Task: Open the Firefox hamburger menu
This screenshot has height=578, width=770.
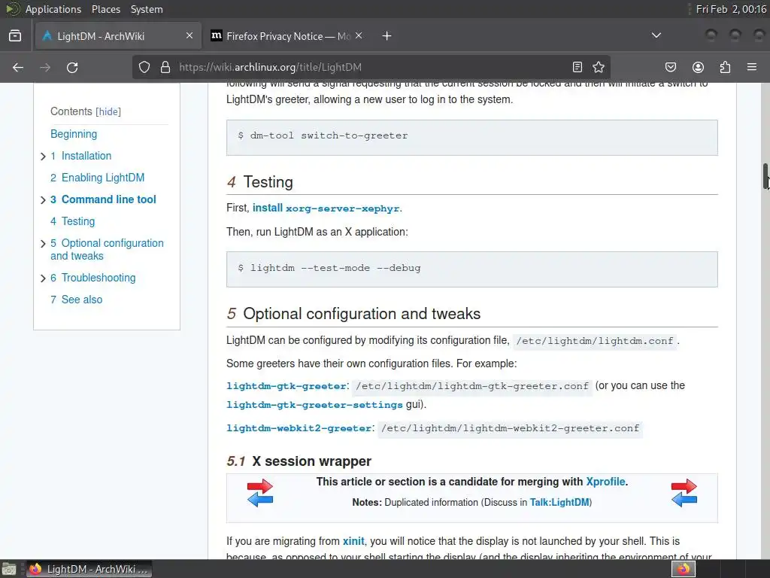Action: tap(752, 67)
